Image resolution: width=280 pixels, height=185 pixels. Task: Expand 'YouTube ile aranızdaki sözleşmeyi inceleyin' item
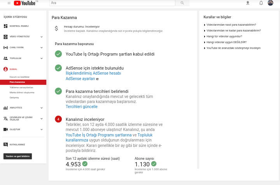(x=233, y=48)
